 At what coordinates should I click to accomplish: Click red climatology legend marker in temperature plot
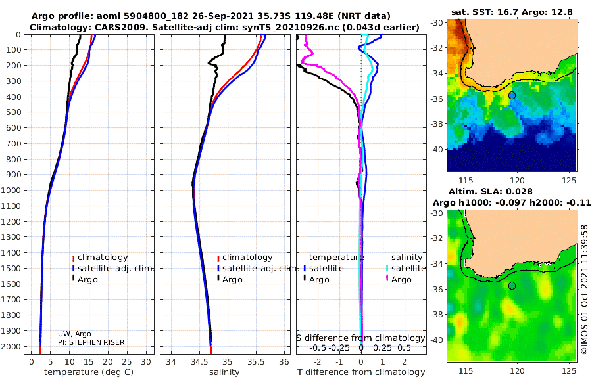click(x=73, y=259)
